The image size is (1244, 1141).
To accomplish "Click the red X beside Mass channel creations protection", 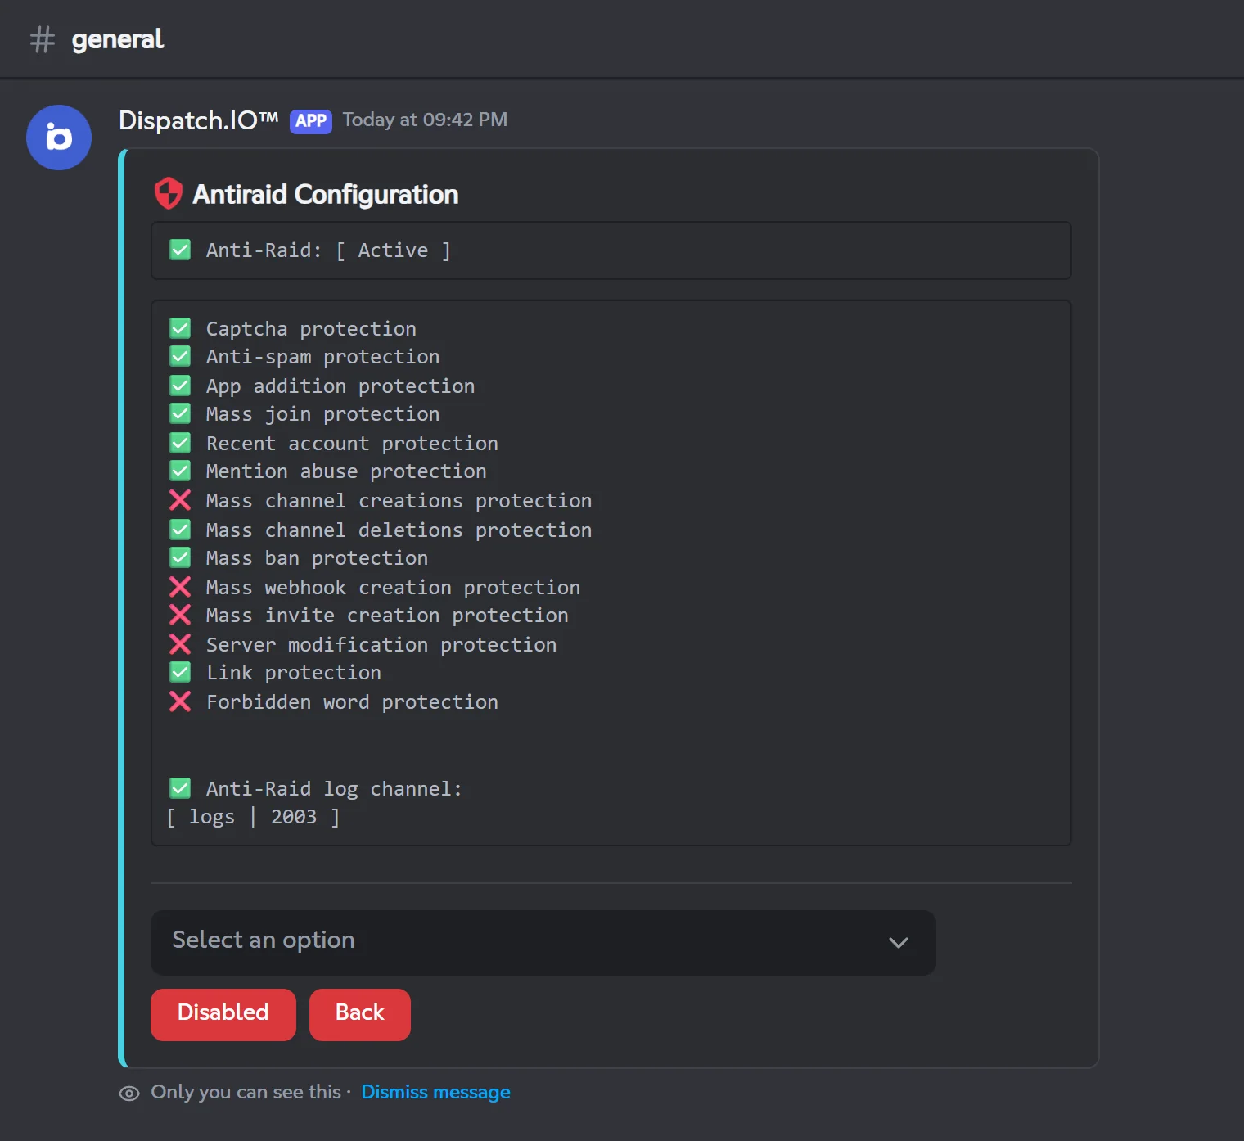I will pos(180,500).
